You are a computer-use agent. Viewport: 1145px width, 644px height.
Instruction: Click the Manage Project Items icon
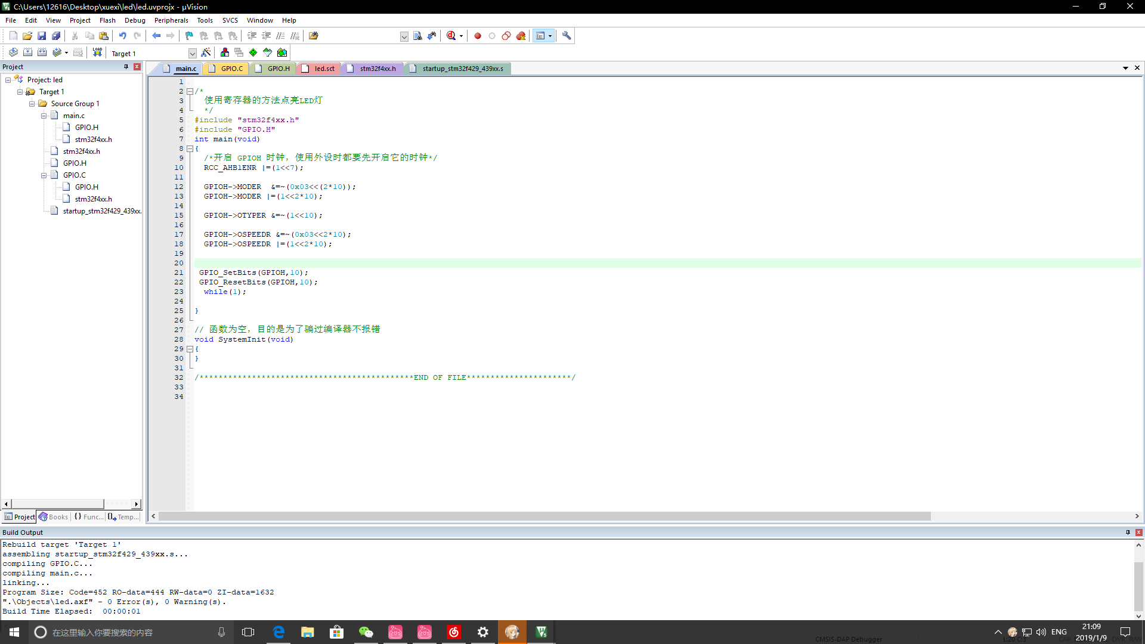[x=224, y=52]
